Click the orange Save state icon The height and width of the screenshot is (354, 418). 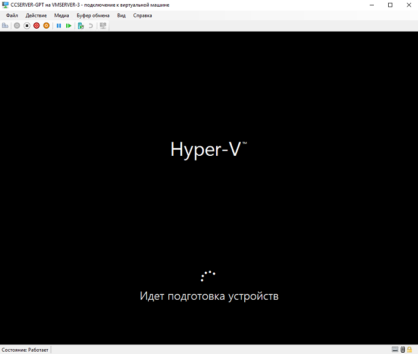(x=46, y=26)
